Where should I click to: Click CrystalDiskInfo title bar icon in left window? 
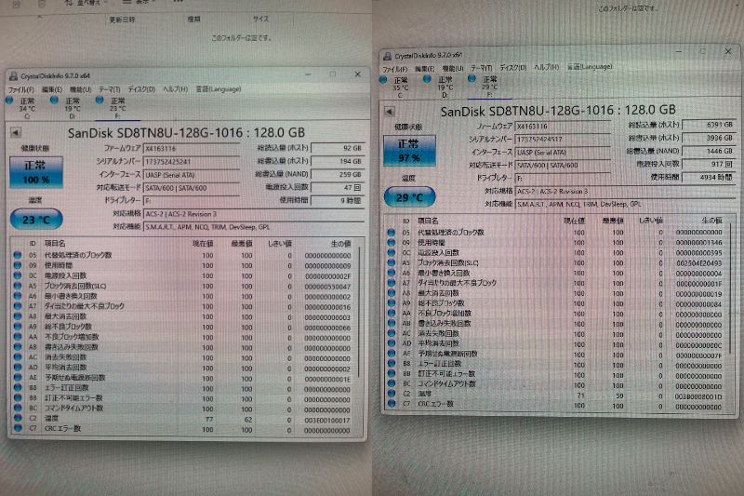(13, 76)
